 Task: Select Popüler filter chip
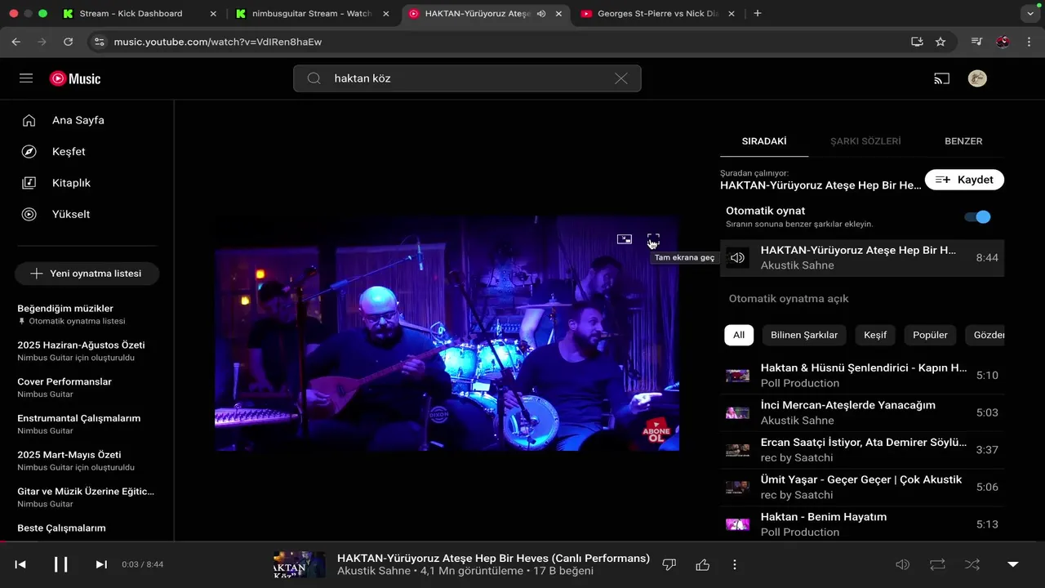(930, 335)
